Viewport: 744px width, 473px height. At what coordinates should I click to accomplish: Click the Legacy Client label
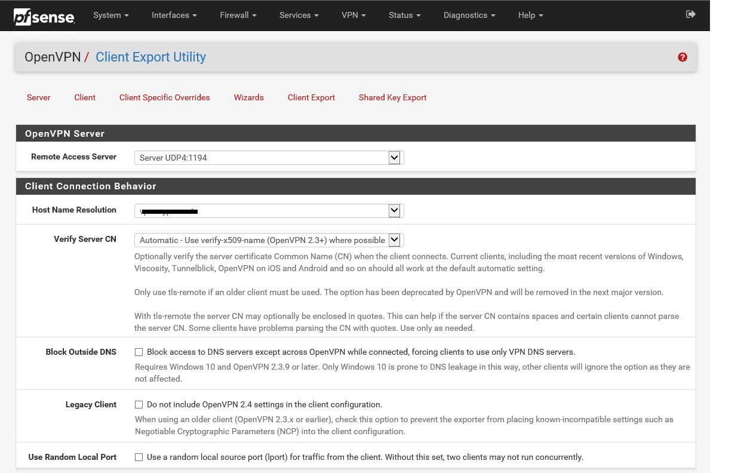91,404
